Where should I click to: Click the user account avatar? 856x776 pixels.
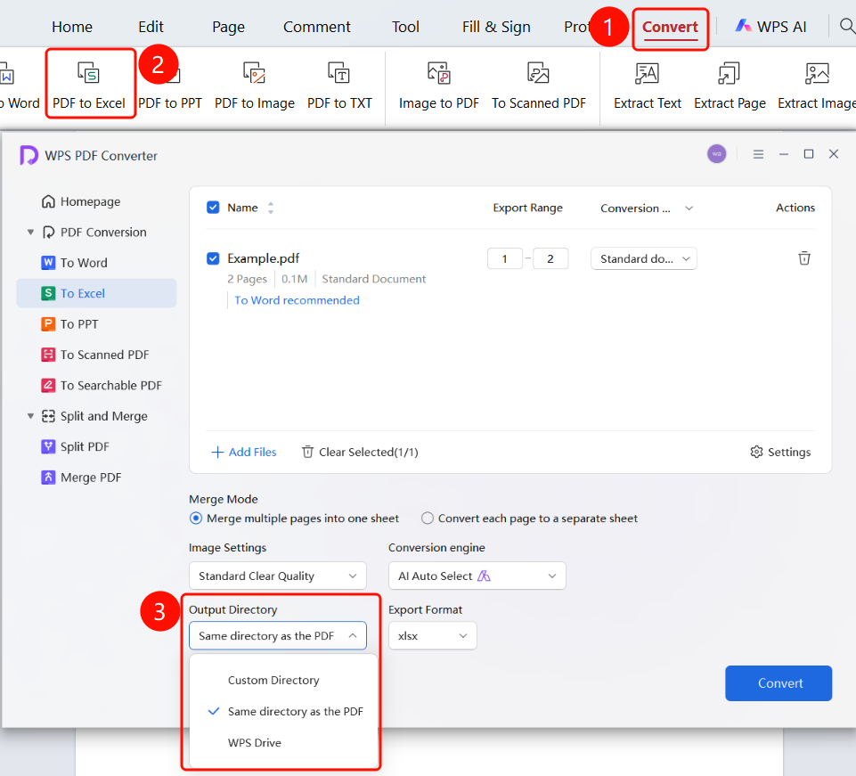717,154
